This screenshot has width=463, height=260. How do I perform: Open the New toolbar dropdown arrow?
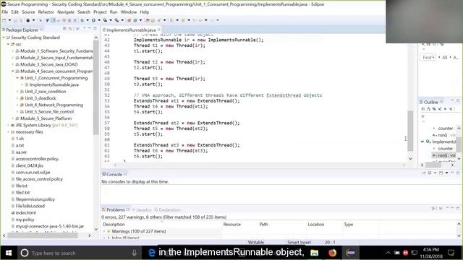[9, 20]
